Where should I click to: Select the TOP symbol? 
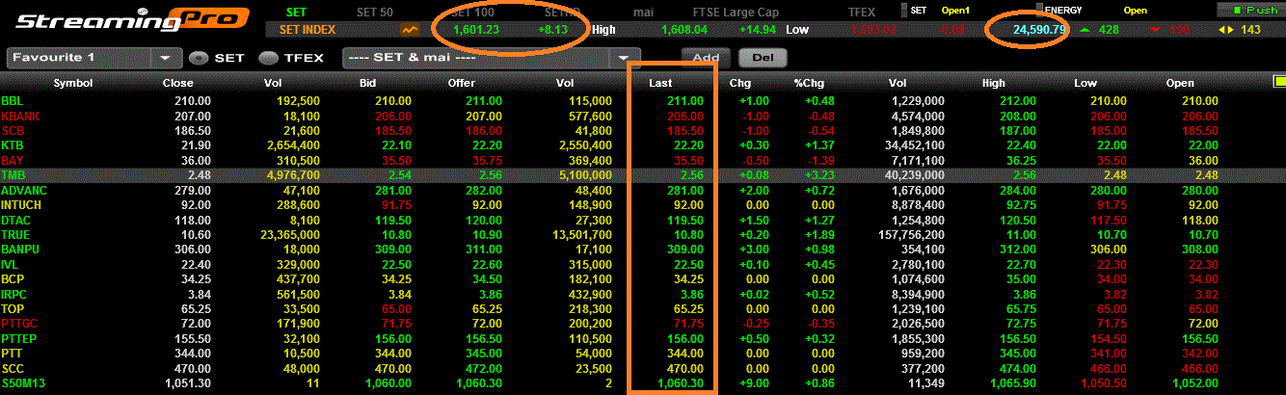tap(13, 309)
